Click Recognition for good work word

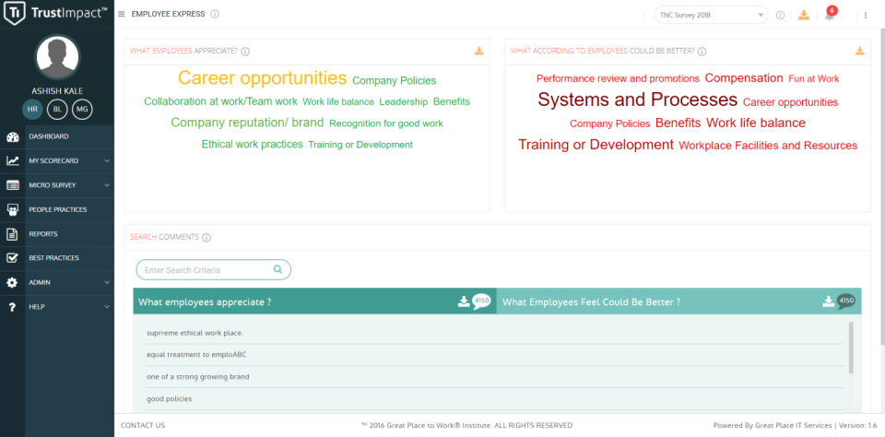(386, 124)
